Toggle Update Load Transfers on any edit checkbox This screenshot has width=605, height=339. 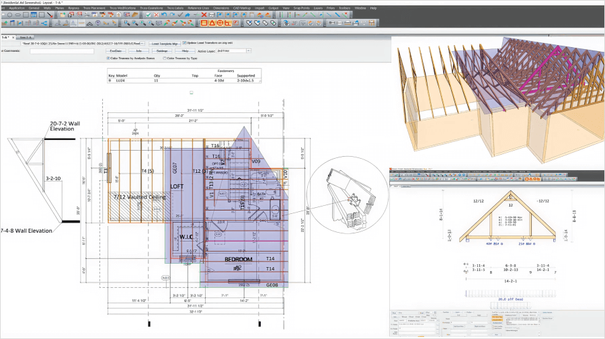[x=184, y=43]
